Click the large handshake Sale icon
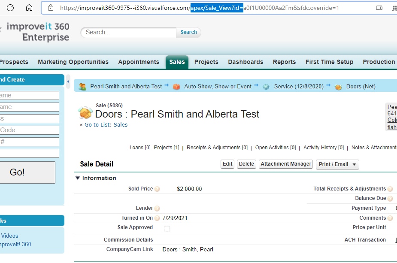Viewport: 397px width, 263px height. (x=85, y=113)
